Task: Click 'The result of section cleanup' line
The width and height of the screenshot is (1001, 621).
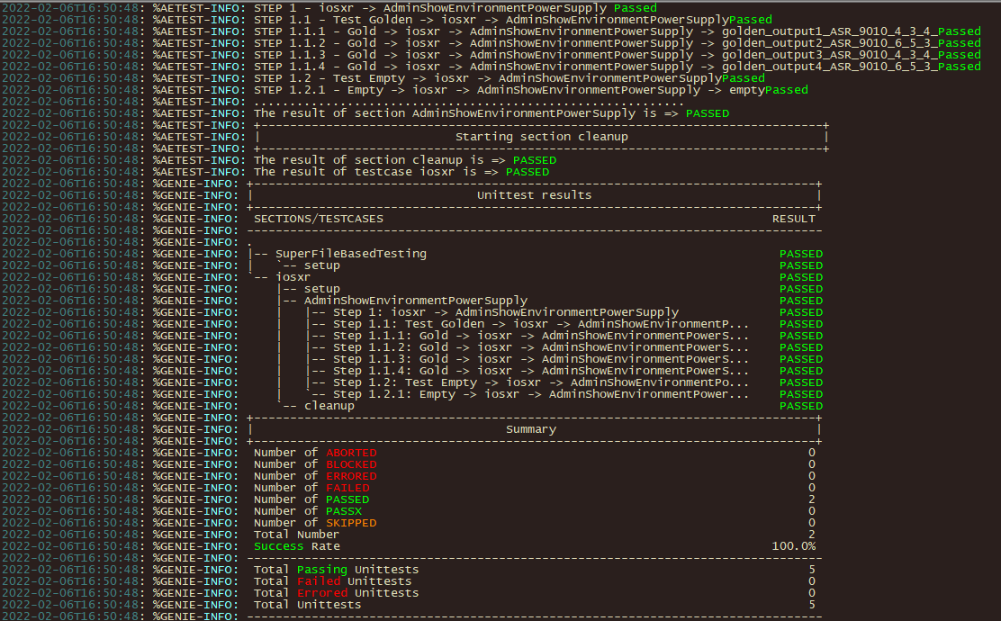Action: point(405,160)
